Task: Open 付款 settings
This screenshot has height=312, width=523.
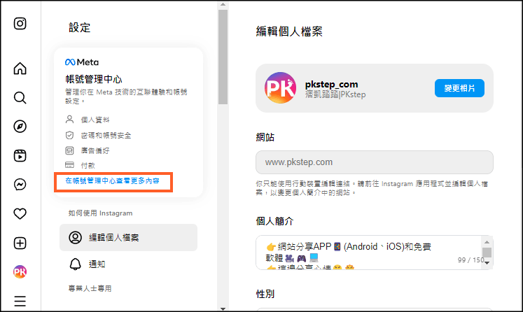Action: (88, 165)
